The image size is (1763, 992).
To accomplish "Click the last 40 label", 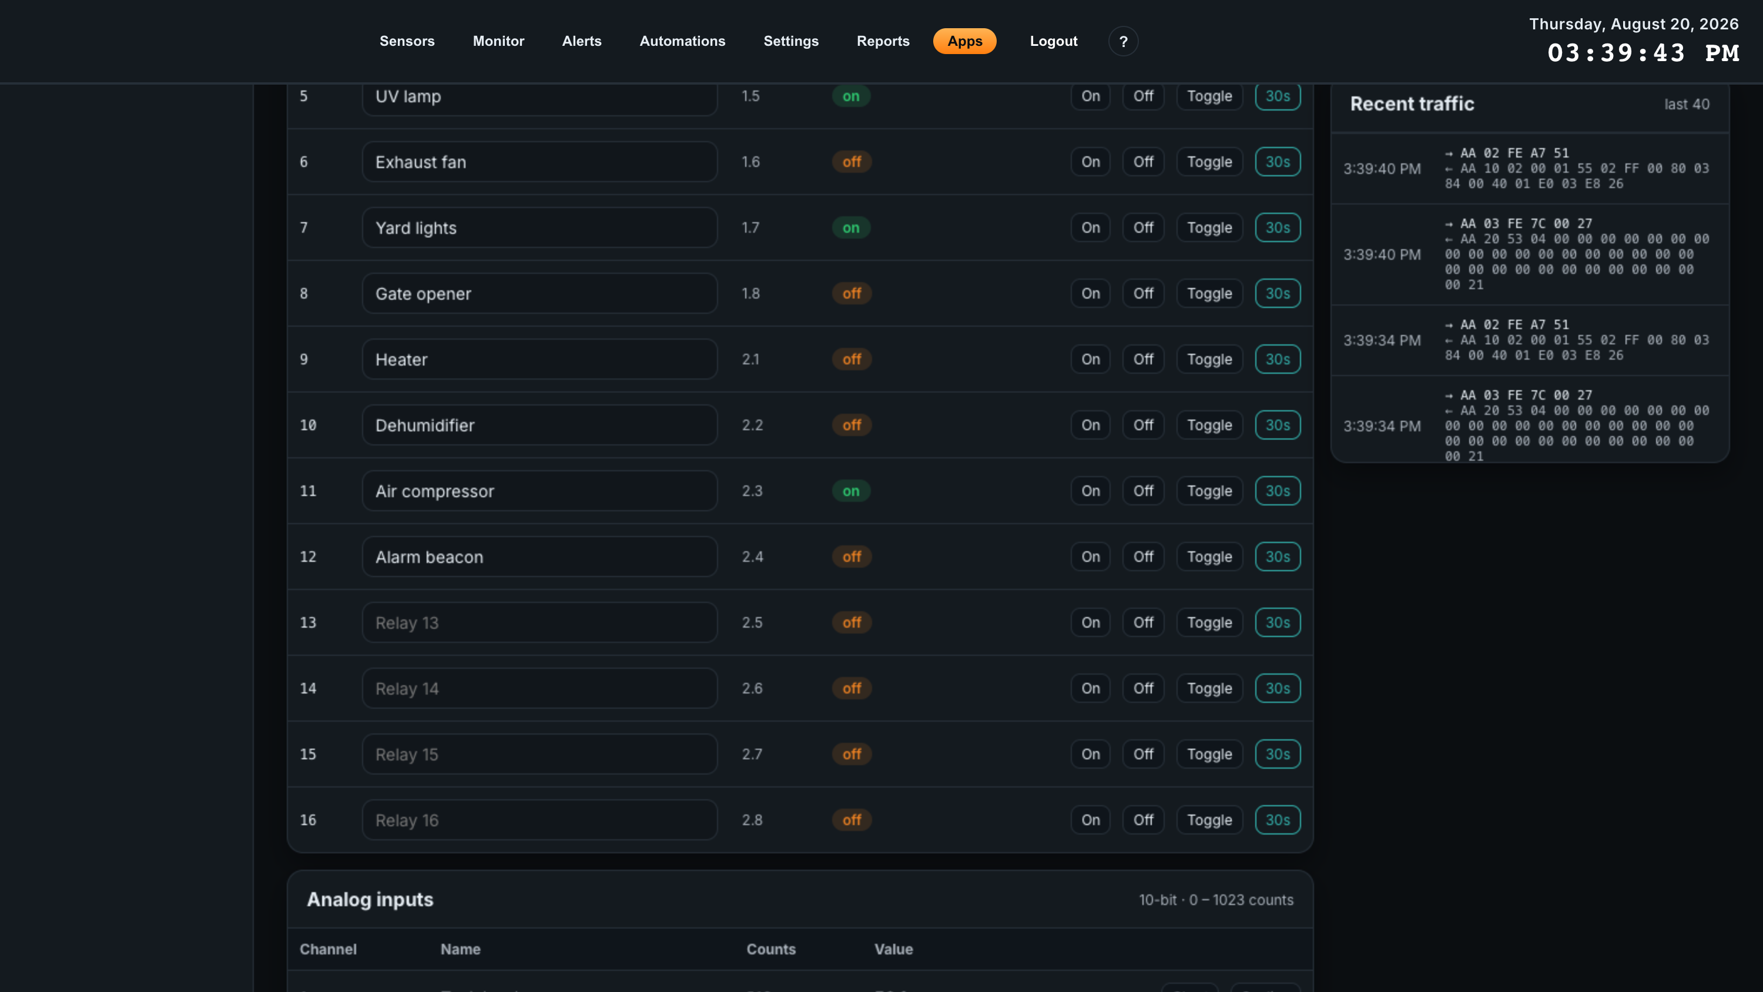I will click(1687, 104).
